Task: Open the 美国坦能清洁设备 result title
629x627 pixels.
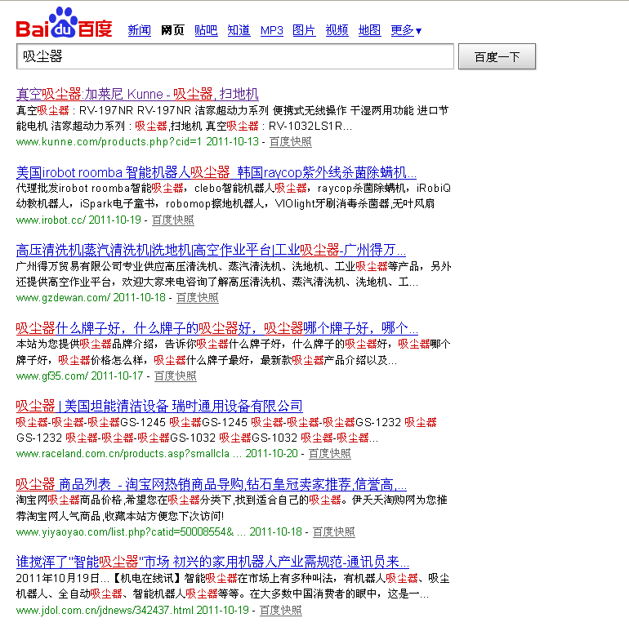Action: click(159, 406)
